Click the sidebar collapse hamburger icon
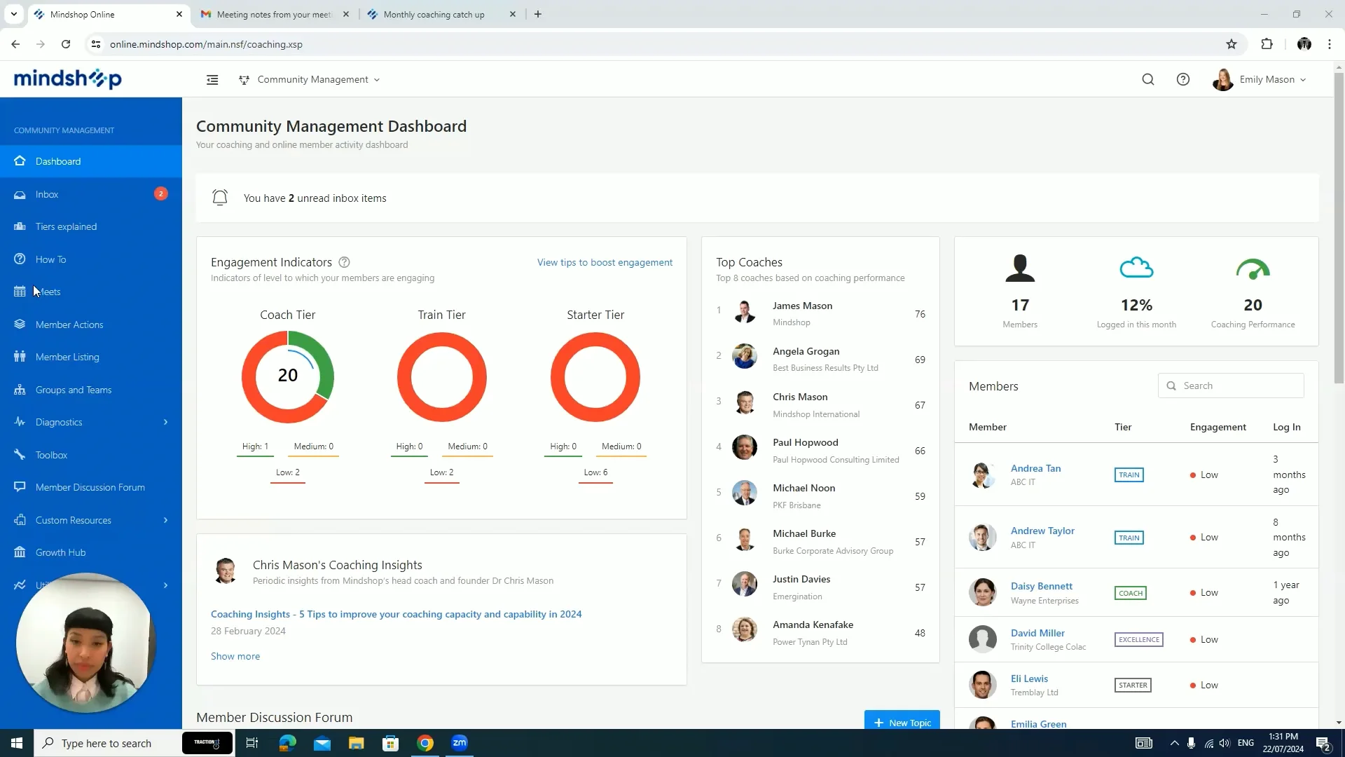Screen dimensions: 1345x757 click(x=212, y=80)
